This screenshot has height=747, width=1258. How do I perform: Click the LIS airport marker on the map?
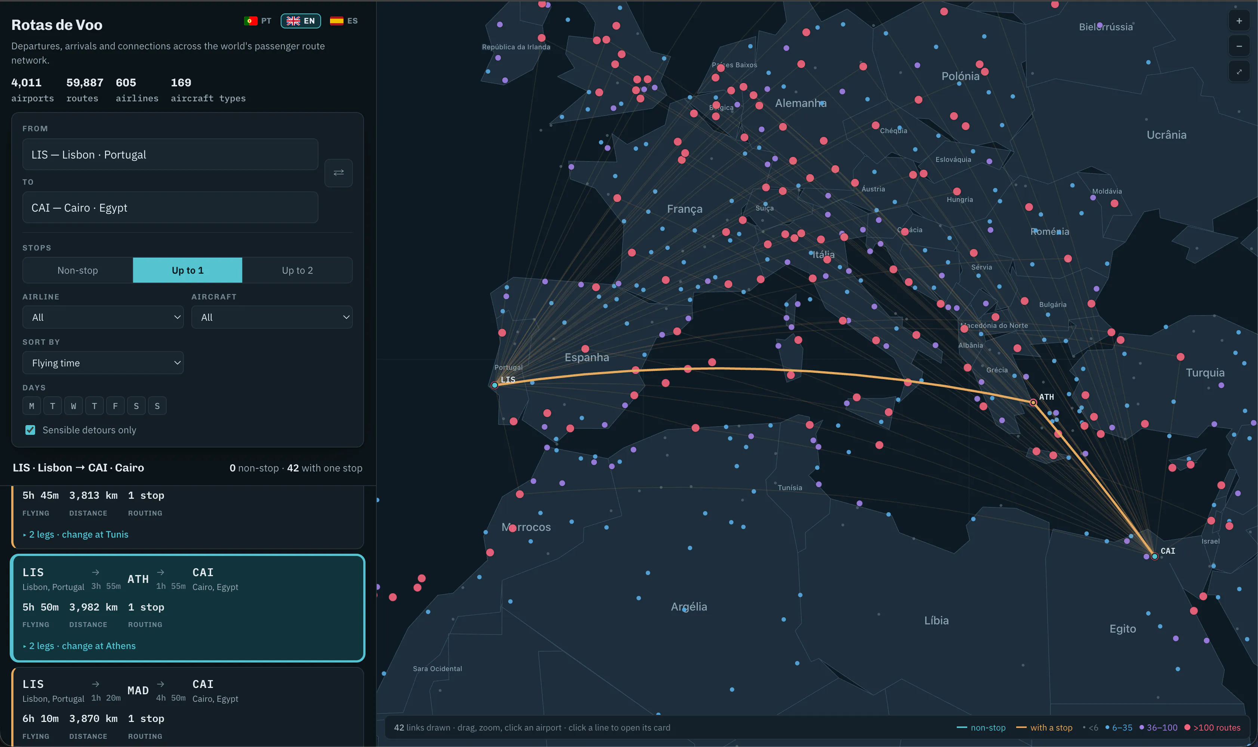coord(495,385)
